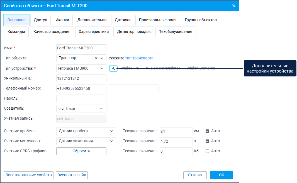
Task: Close the object properties dialog
Action: pos(233,6)
